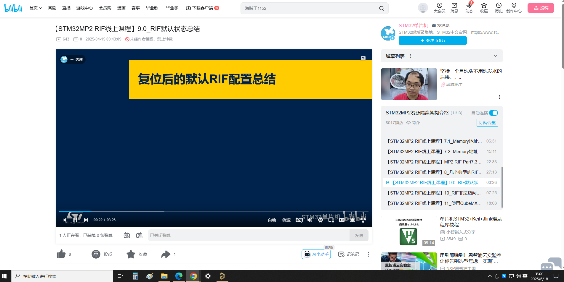
Task: Pause the video with the pause button
Action: pyautogui.click(x=75, y=220)
